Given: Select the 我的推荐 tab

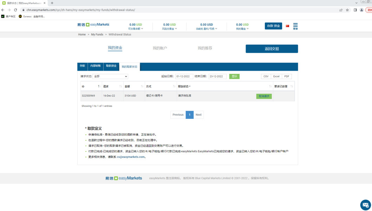Looking at the screenshot, I should (x=205, y=48).
